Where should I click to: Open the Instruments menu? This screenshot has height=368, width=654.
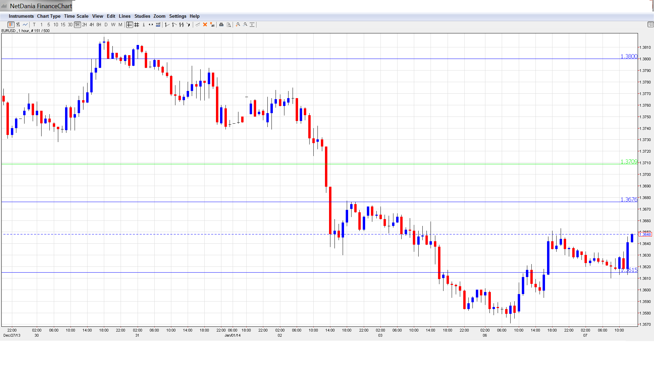(21, 16)
